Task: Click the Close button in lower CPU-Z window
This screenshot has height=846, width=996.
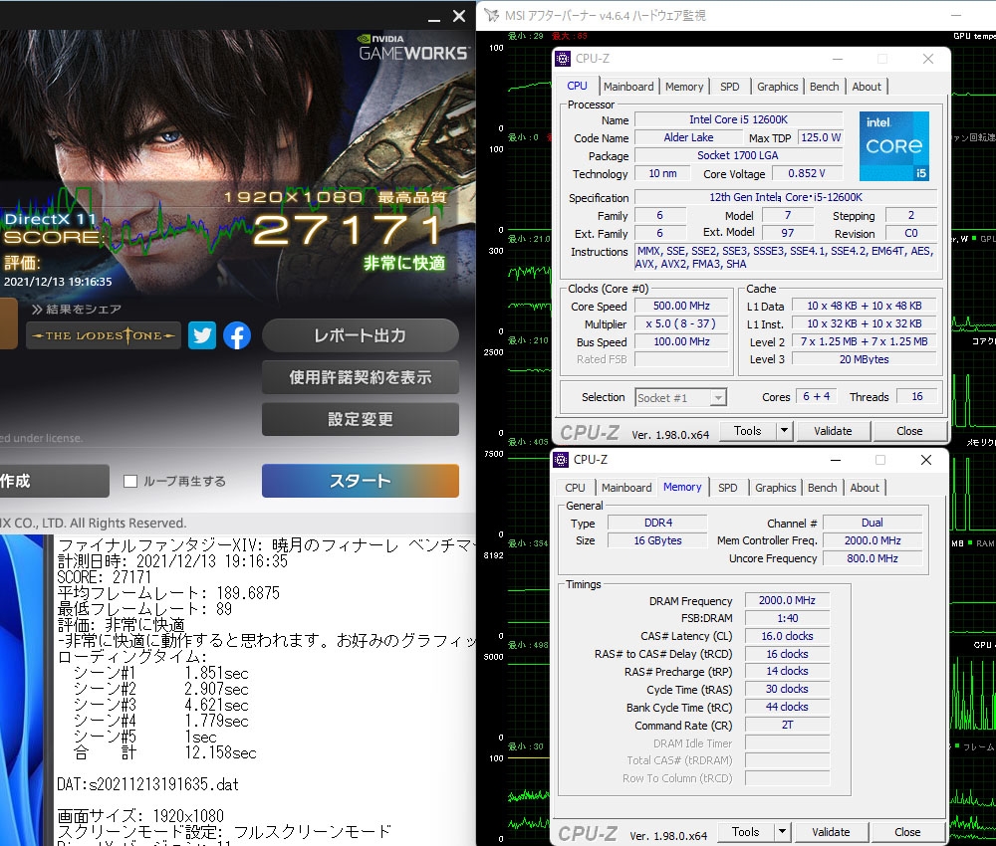Action: [x=907, y=831]
